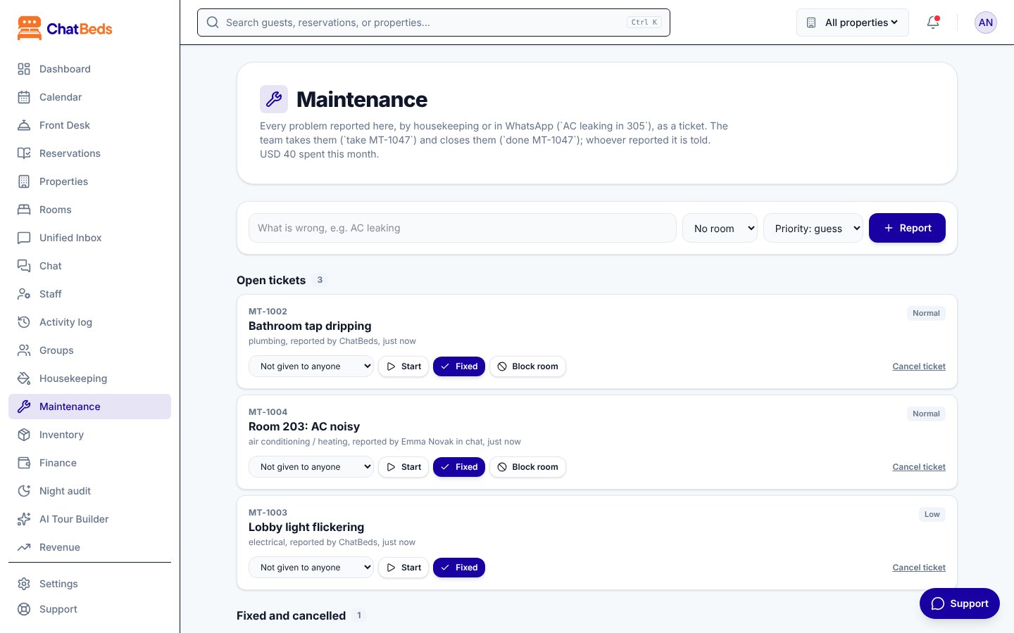Click the Calendar icon in sidebar

pos(24,97)
